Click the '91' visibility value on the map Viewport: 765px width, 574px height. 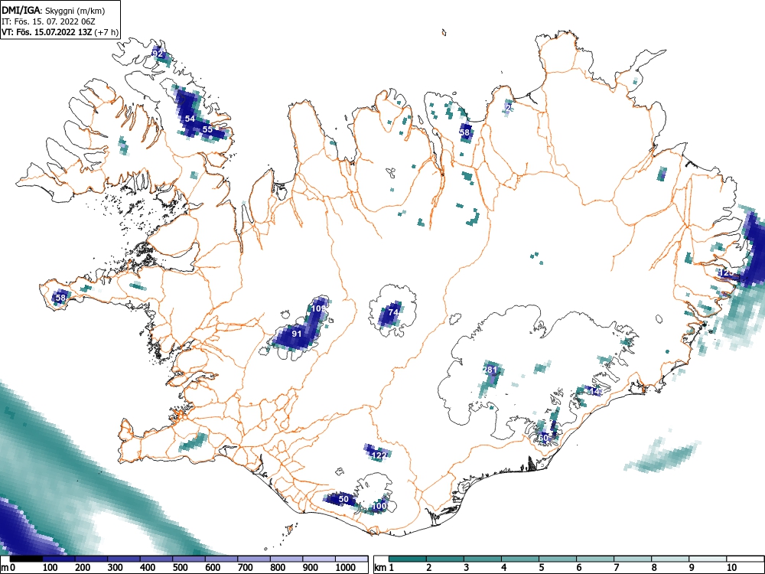click(x=297, y=334)
